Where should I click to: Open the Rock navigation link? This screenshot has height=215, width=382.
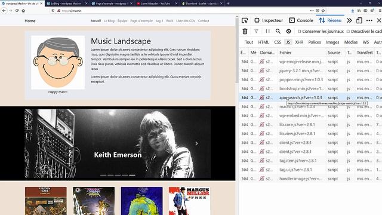point(170,21)
